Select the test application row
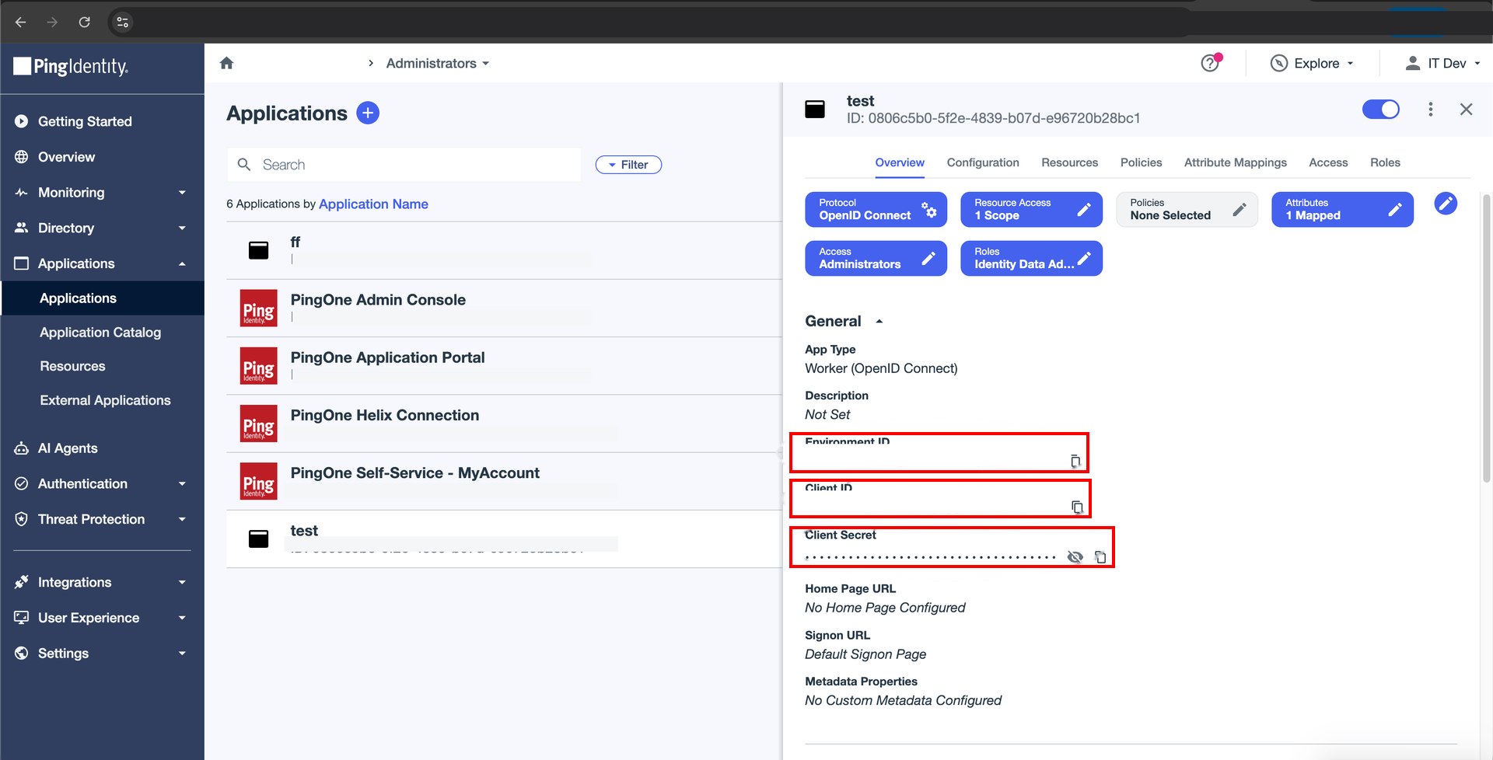Image resolution: width=1493 pixels, height=760 pixels. 504,539
